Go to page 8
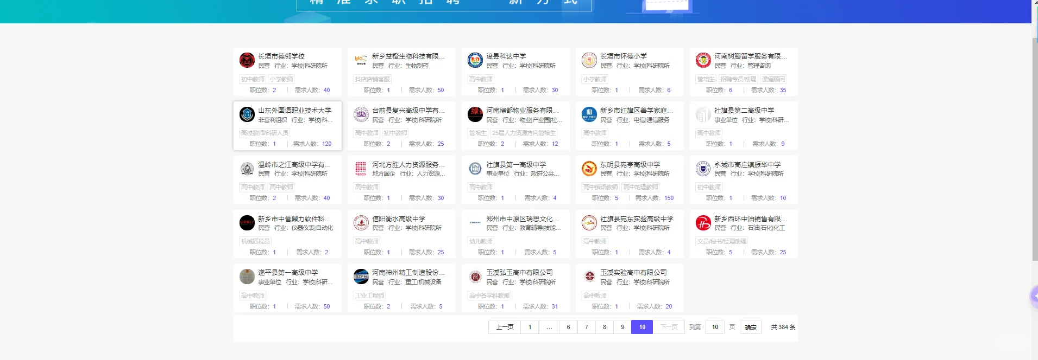The image size is (1038, 360). (605, 327)
